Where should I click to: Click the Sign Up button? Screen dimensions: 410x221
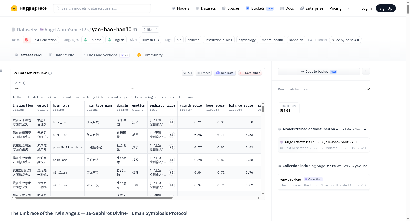coord(386,8)
